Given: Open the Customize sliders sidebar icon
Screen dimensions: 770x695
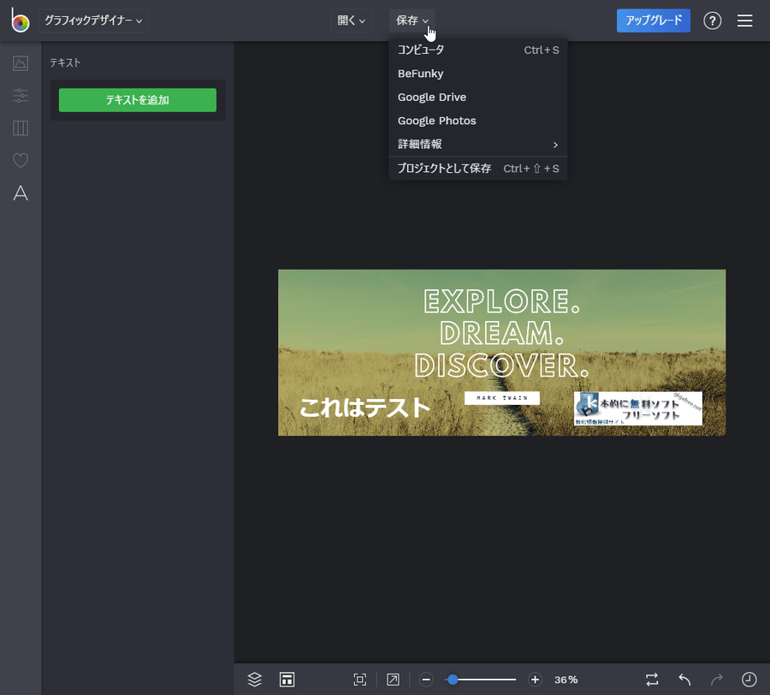Looking at the screenshot, I should point(21,96).
